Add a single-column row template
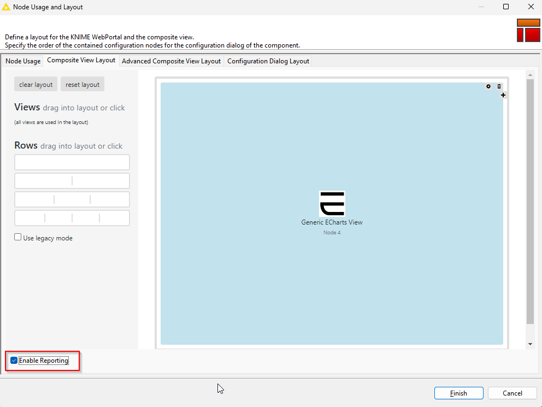The width and height of the screenshot is (542, 407). coord(72,162)
